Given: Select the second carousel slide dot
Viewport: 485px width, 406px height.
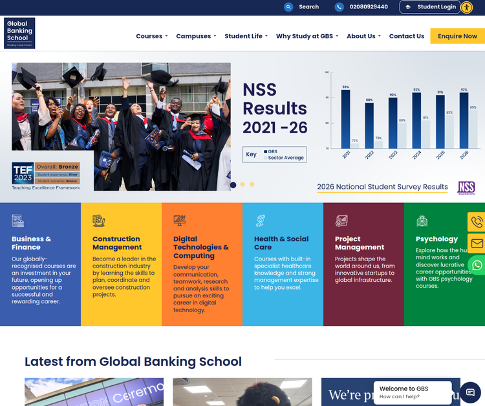Looking at the screenshot, I should [x=242, y=184].
